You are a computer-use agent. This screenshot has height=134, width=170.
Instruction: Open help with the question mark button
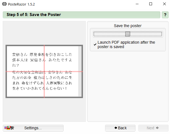click(x=165, y=15)
